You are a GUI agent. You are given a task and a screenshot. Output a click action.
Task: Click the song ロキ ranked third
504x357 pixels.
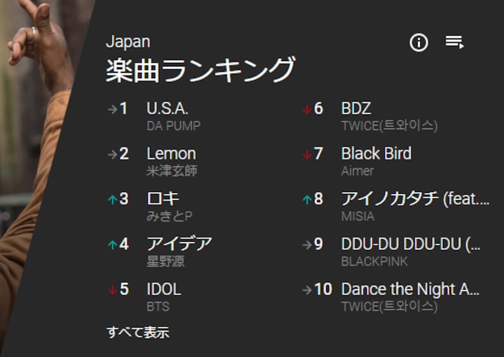[164, 199]
